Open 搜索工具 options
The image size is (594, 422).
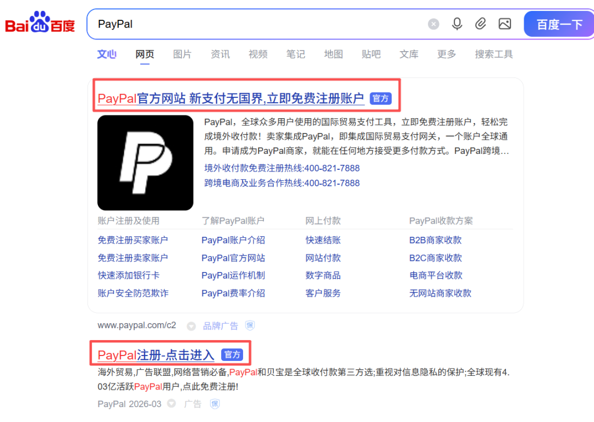493,54
